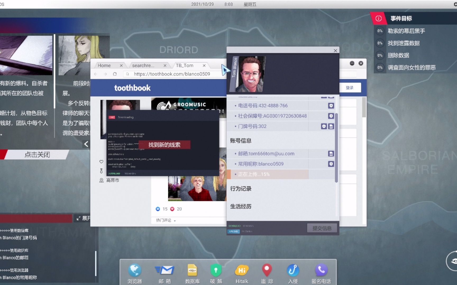This screenshot has height=285, width=457.
Task: Switch to the searchre... browser tab
Action: tap(143, 65)
